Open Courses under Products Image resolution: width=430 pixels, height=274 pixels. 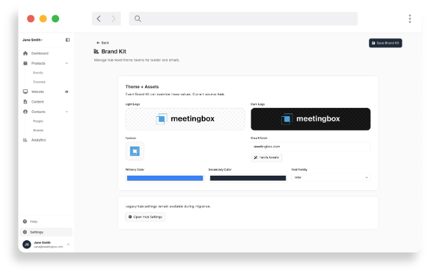tap(39, 82)
